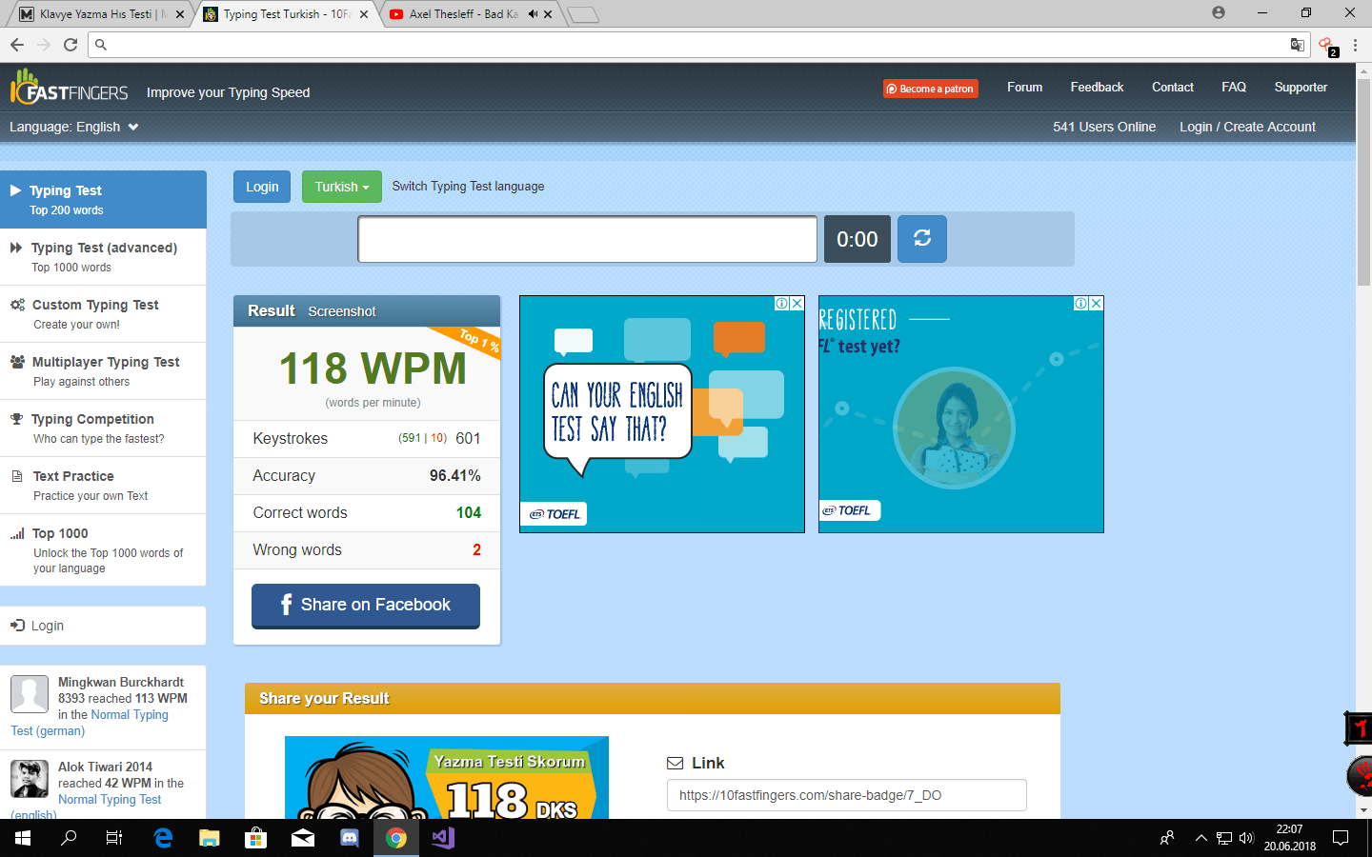Image resolution: width=1372 pixels, height=857 pixels.
Task: Open Typing Test Top 200 words
Action: tap(103, 199)
